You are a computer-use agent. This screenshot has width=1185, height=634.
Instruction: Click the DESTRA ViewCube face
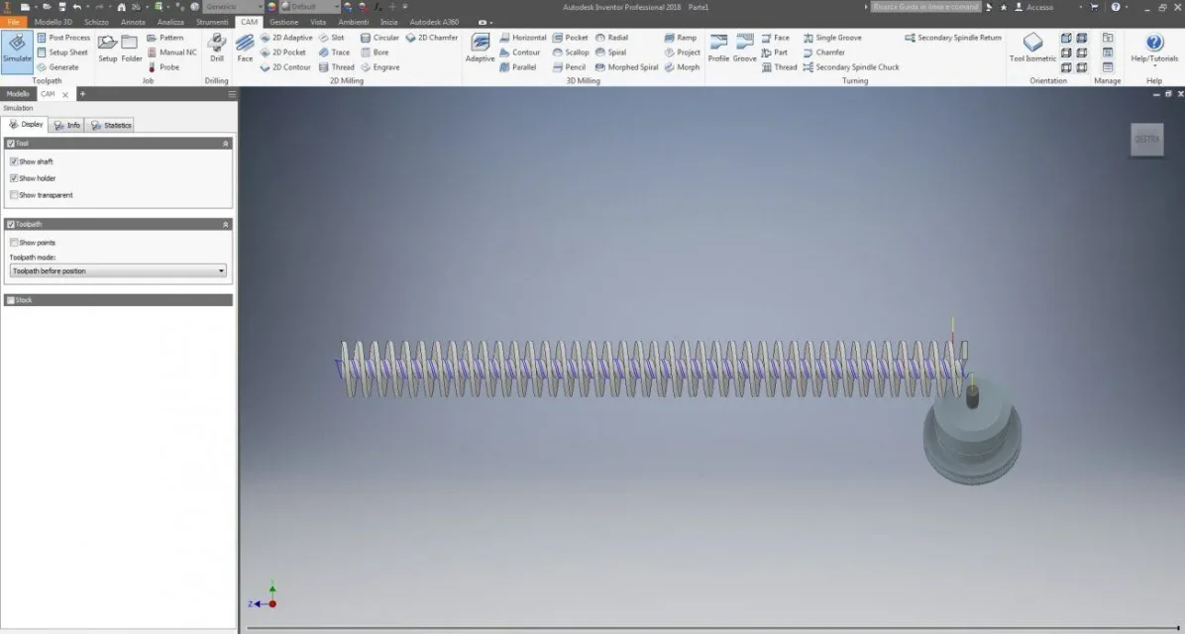(x=1146, y=140)
